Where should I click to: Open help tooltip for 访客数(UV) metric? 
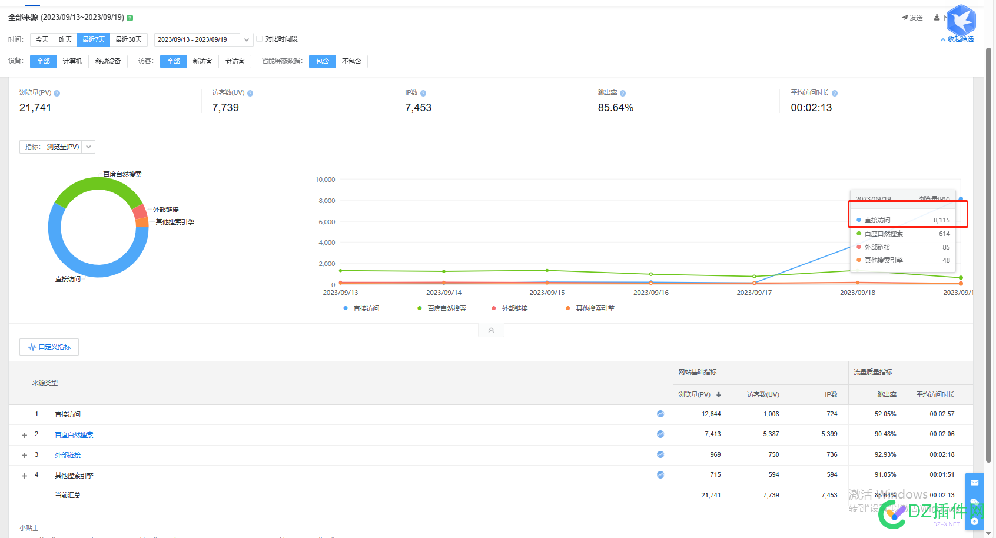[x=250, y=93]
